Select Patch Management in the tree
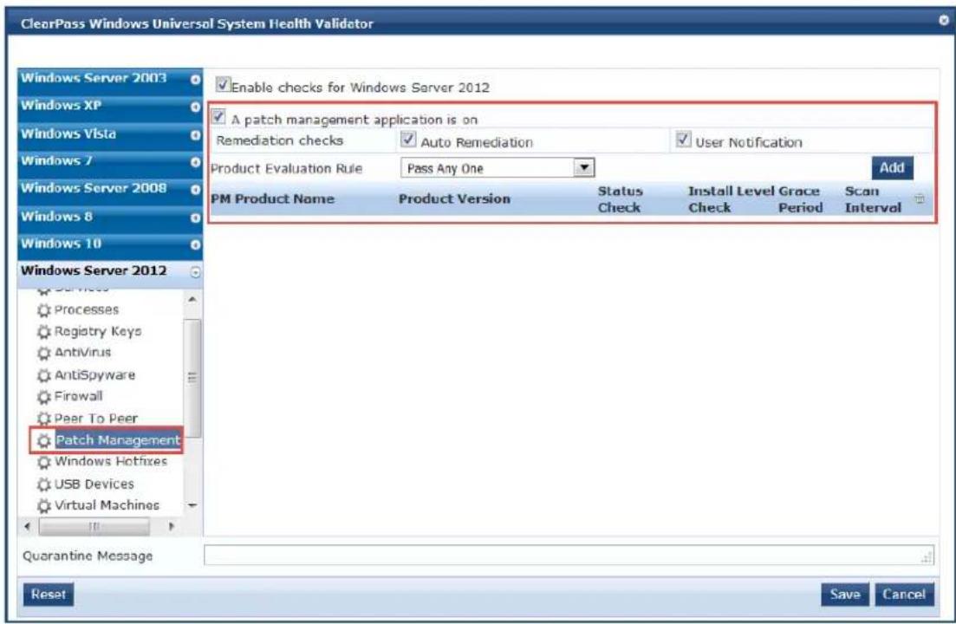 118,440
